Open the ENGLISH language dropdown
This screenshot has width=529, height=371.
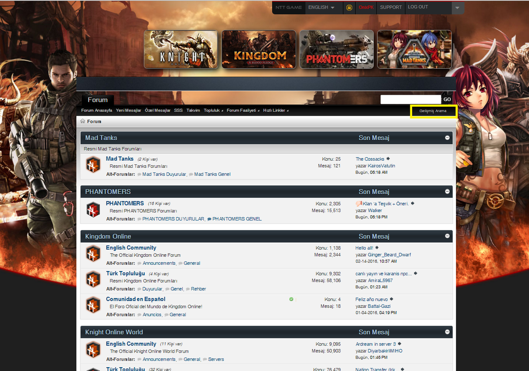point(321,7)
